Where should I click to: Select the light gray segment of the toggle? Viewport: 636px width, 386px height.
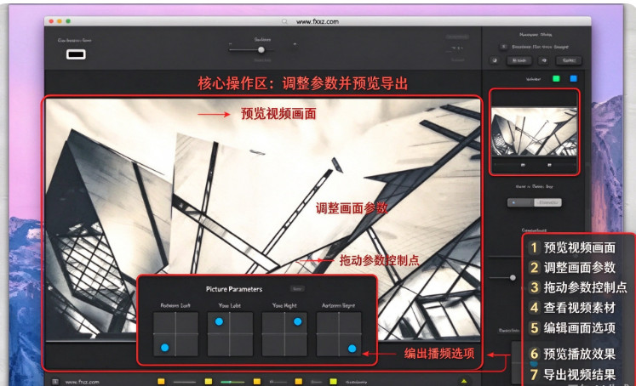click(547, 202)
